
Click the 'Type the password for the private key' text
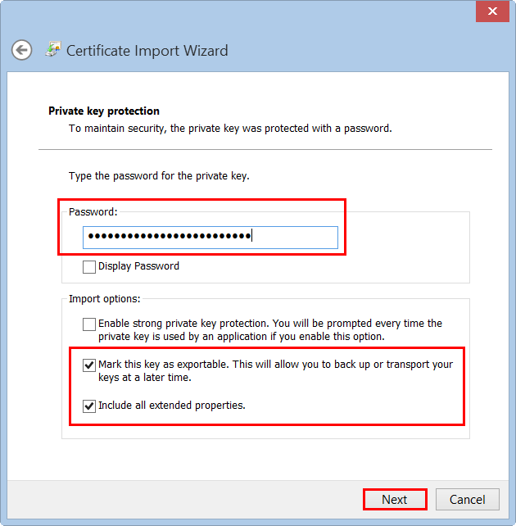tap(158, 176)
